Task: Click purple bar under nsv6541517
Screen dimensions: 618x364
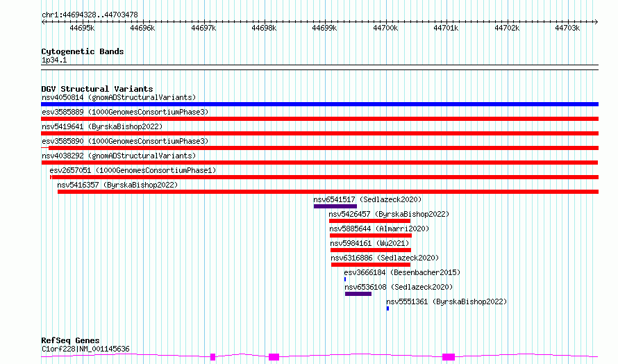Action: point(335,206)
